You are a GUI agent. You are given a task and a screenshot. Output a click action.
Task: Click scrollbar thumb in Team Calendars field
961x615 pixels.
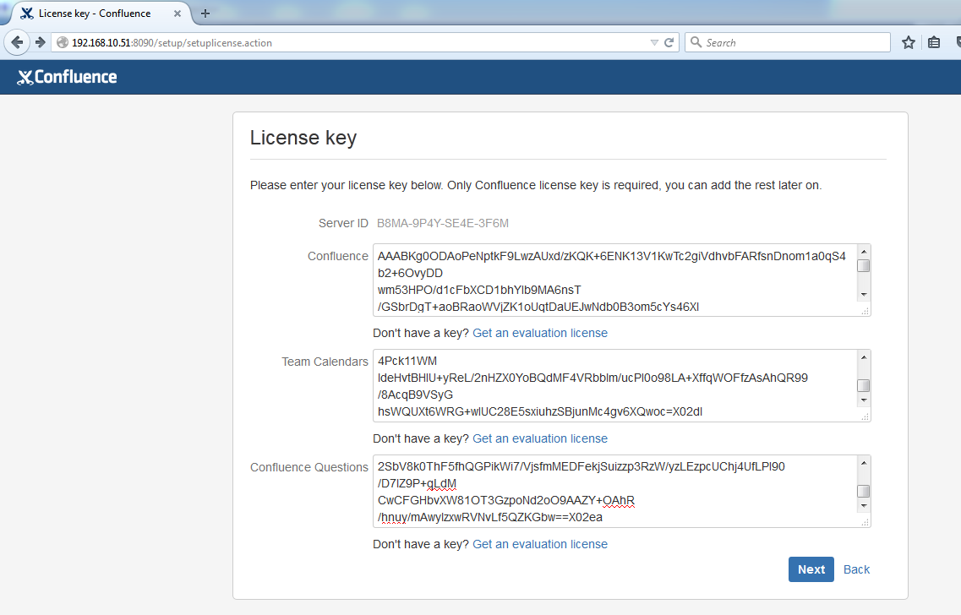coord(864,385)
